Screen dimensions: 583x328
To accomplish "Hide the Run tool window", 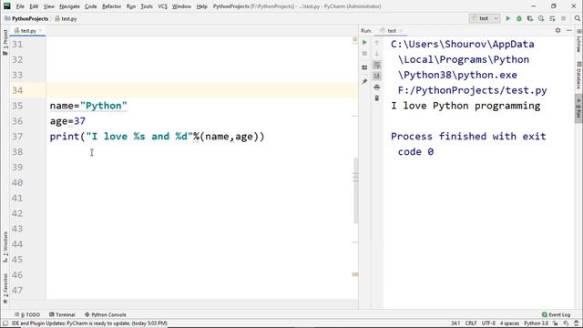I will pos(568,30).
